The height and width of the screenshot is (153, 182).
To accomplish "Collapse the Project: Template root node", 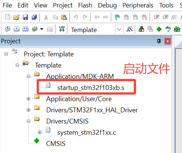I will pyautogui.click(x=6, y=54).
